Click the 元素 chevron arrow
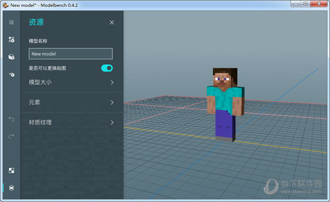Viewport: 330px width, 202px height. 112,103
